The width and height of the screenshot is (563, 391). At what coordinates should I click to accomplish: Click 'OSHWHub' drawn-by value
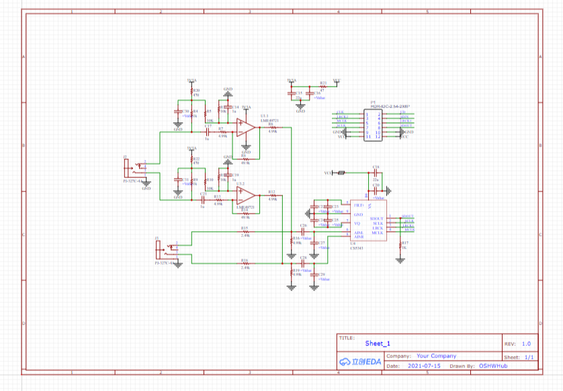[493, 366]
